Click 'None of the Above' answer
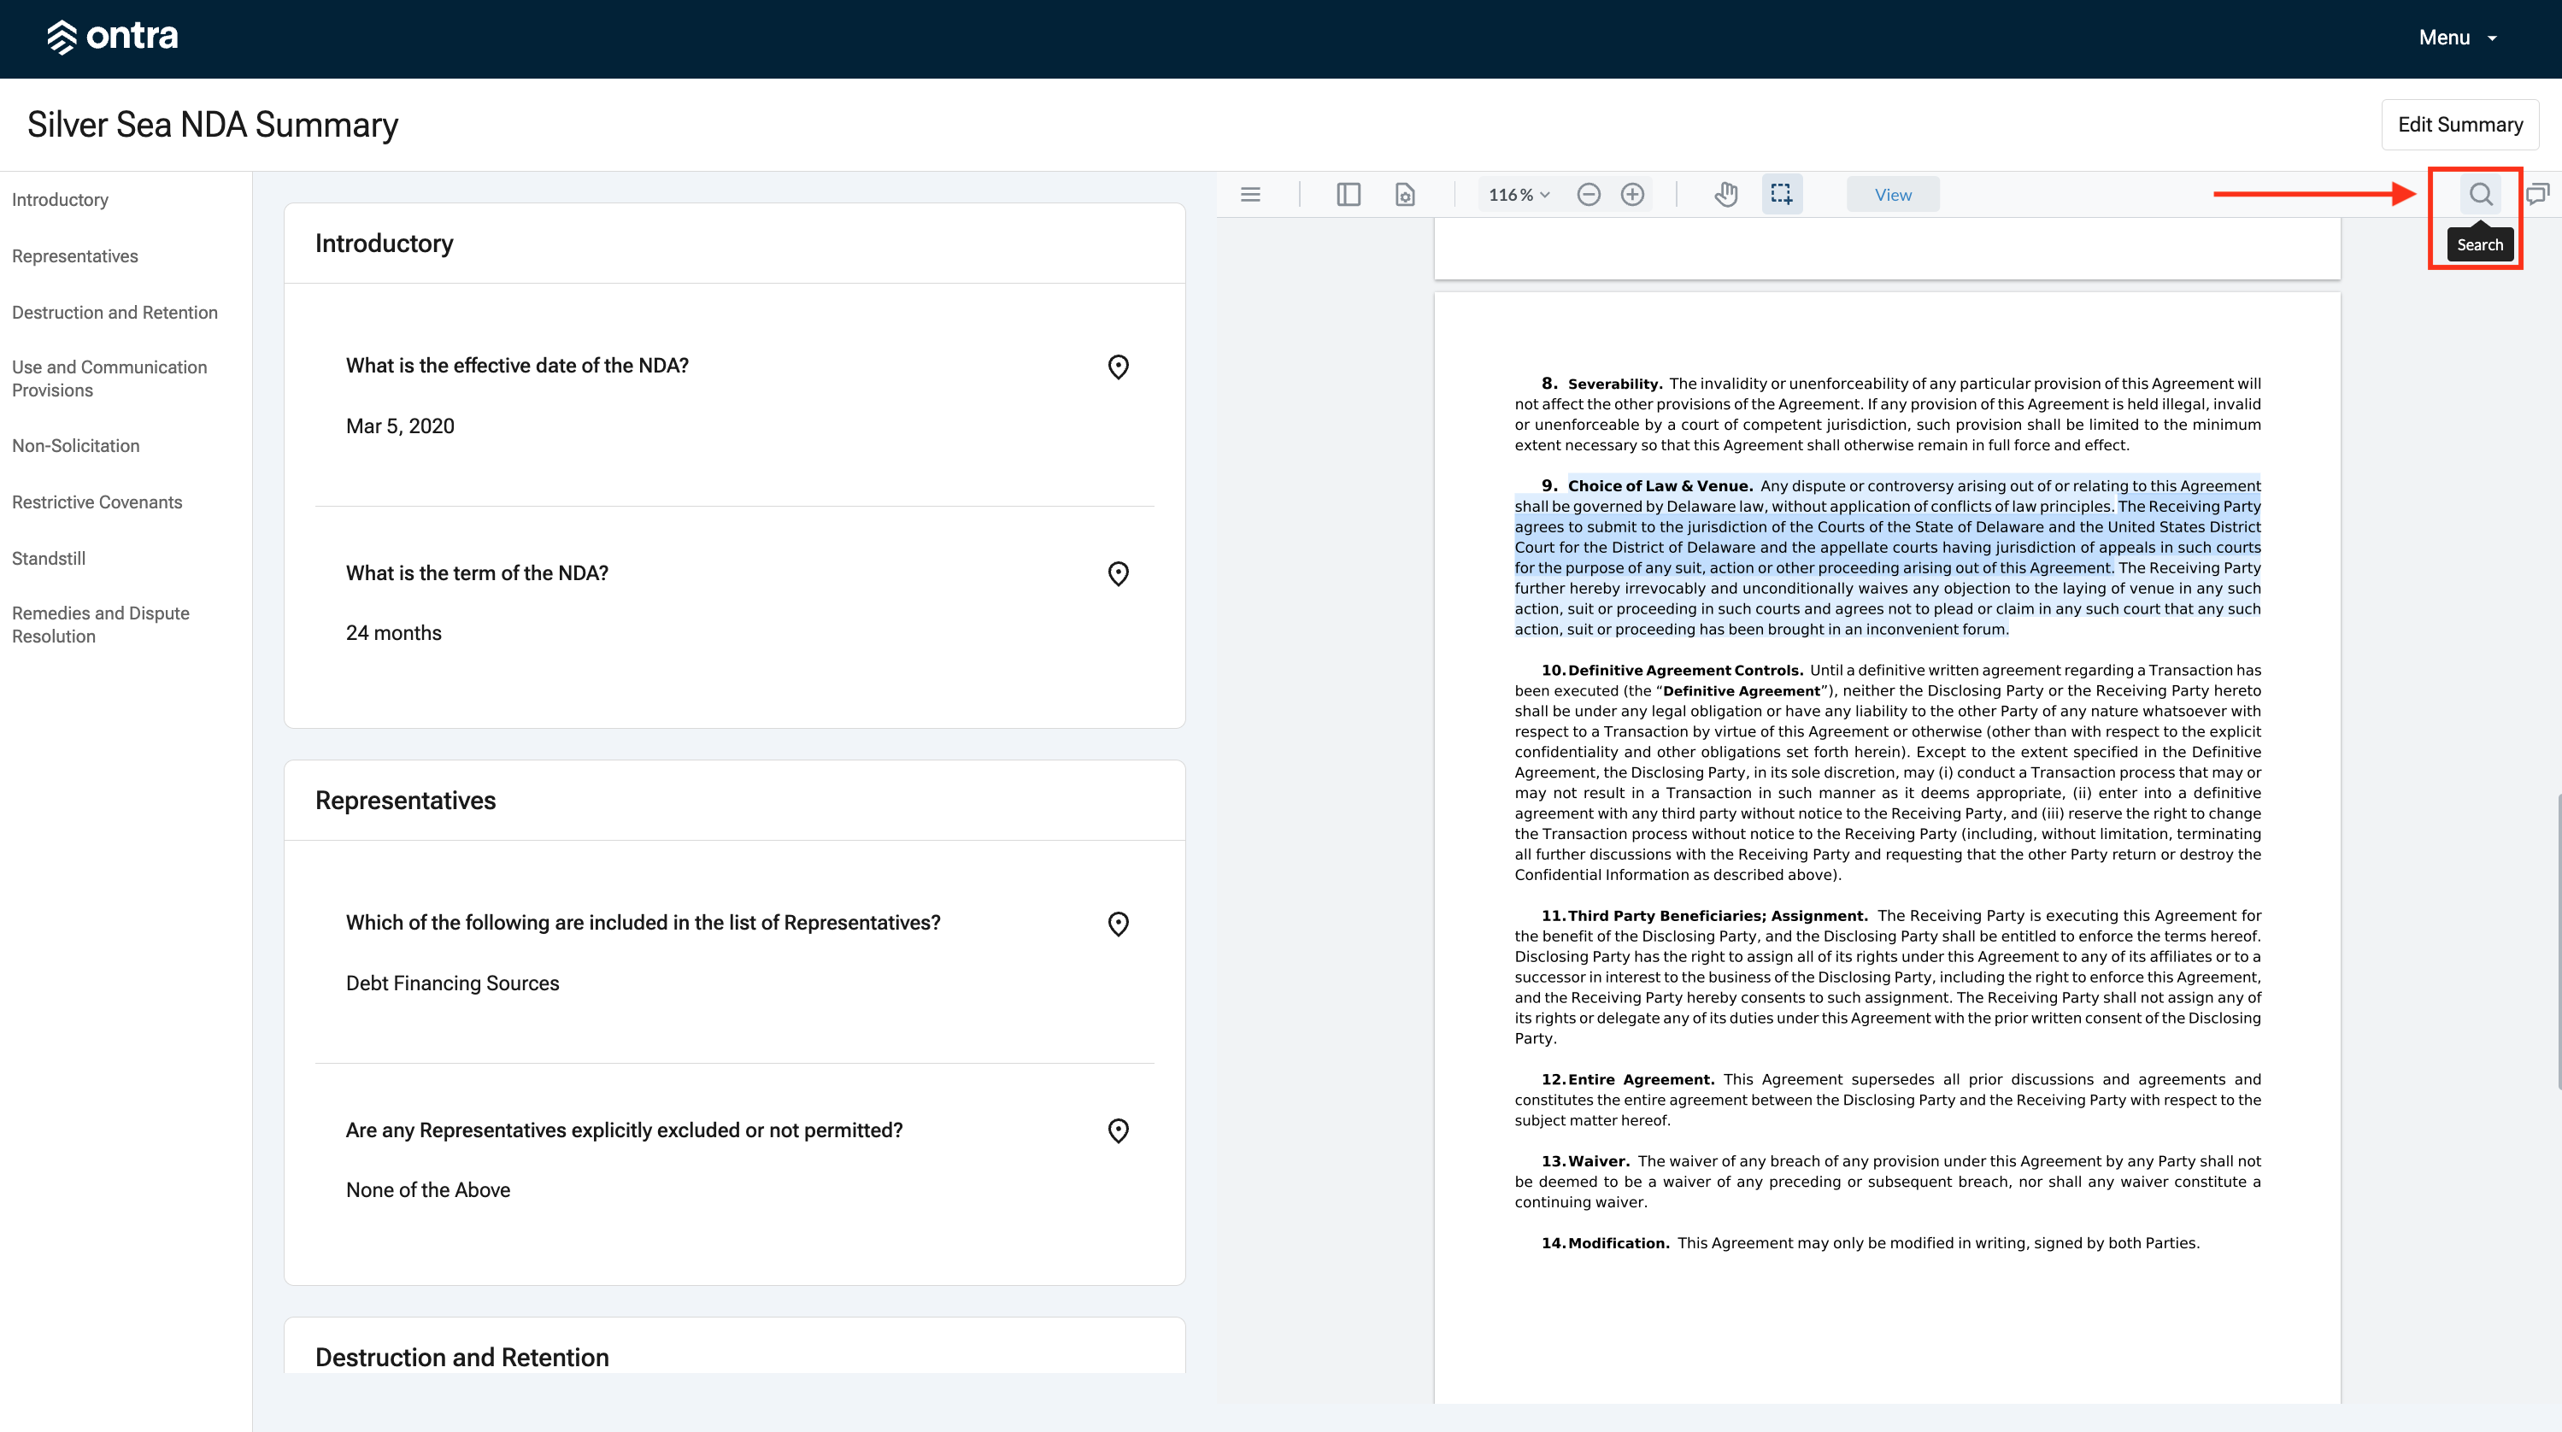This screenshot has width=2562, height=1432. tap(427, 1190)
